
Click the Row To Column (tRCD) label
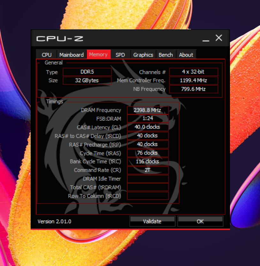pyautogui.click(x=95, y=196)
